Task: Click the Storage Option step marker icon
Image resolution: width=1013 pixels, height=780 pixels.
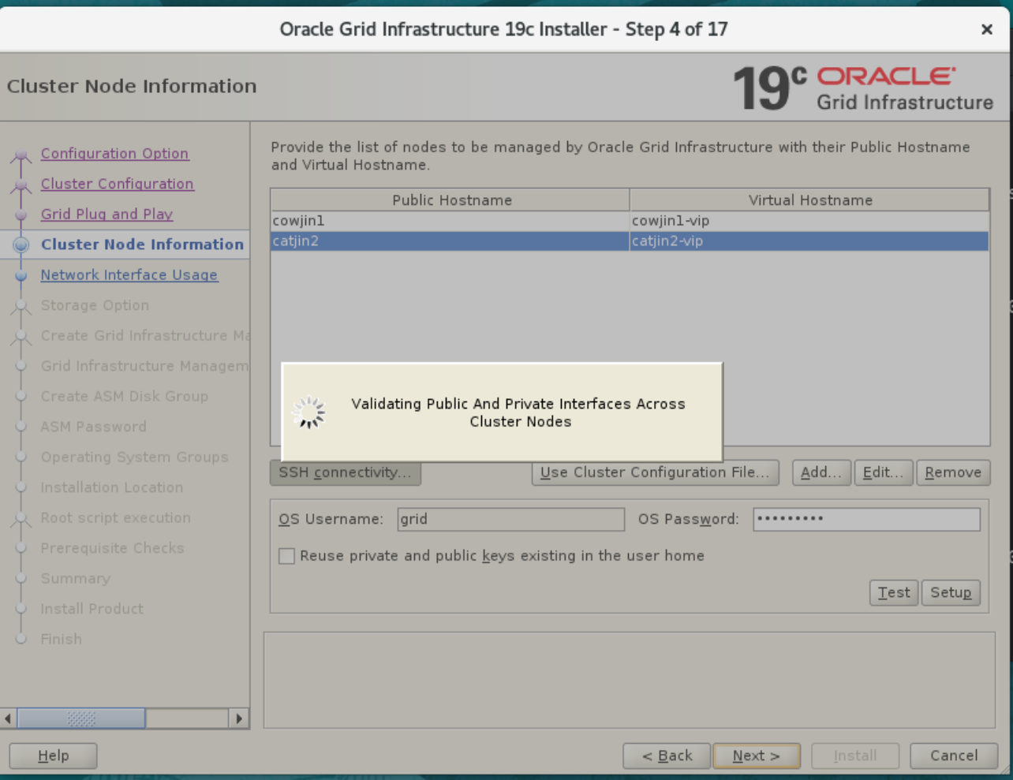Action: [21, 306]
